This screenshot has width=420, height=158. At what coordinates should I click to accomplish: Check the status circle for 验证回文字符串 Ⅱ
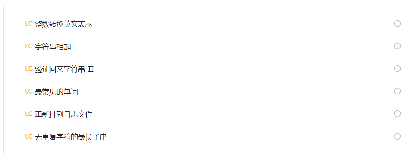(x=397, y=69)
